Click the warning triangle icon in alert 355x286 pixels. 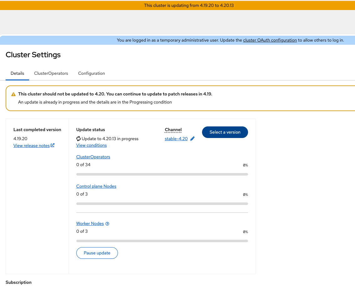coord(13,94)
